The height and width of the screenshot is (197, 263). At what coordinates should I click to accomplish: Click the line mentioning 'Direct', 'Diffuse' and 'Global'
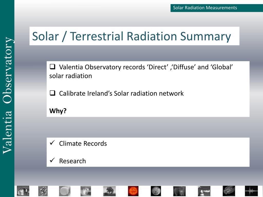[x=146, y=67]
